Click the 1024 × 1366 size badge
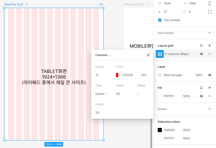The image size is (216, 148). [54, 144]
